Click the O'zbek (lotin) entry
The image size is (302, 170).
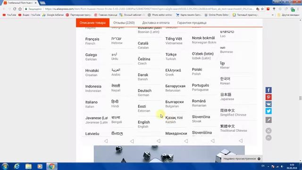point(202,56)
